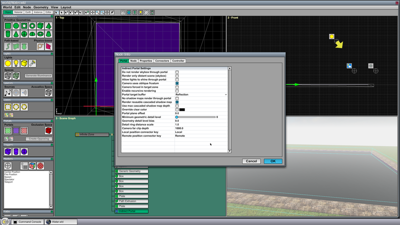Choose the point light bulb icon
400x225 pixels.
[16, 63]
